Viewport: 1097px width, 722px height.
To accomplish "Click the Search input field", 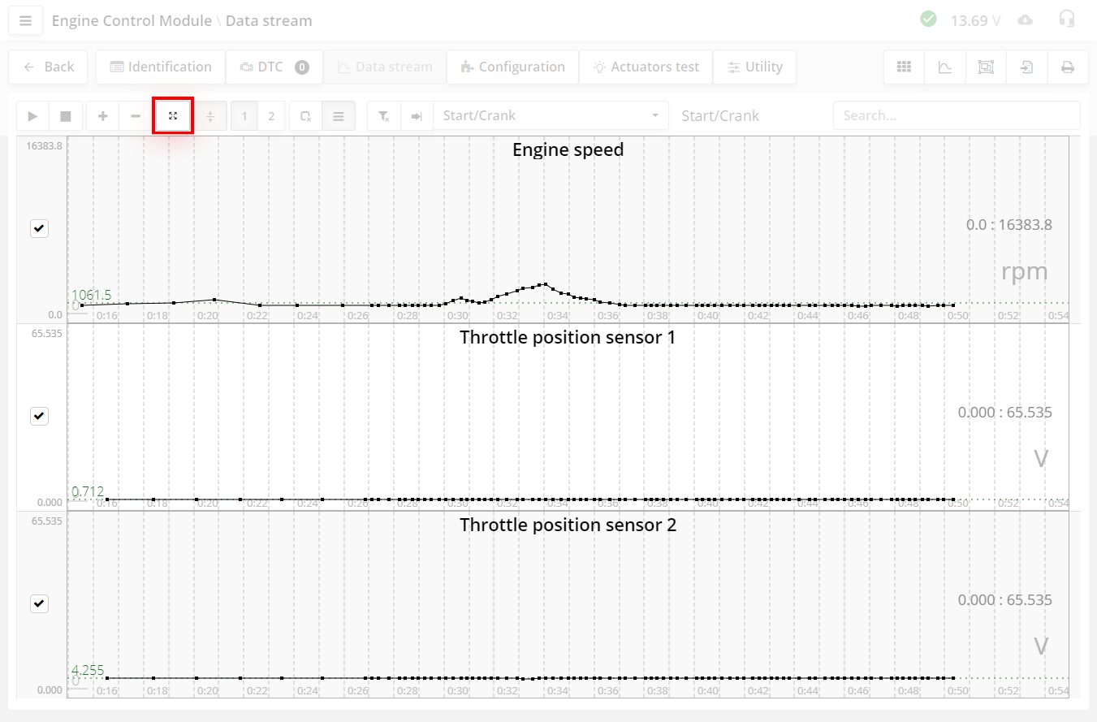I will tap(956, 116).
